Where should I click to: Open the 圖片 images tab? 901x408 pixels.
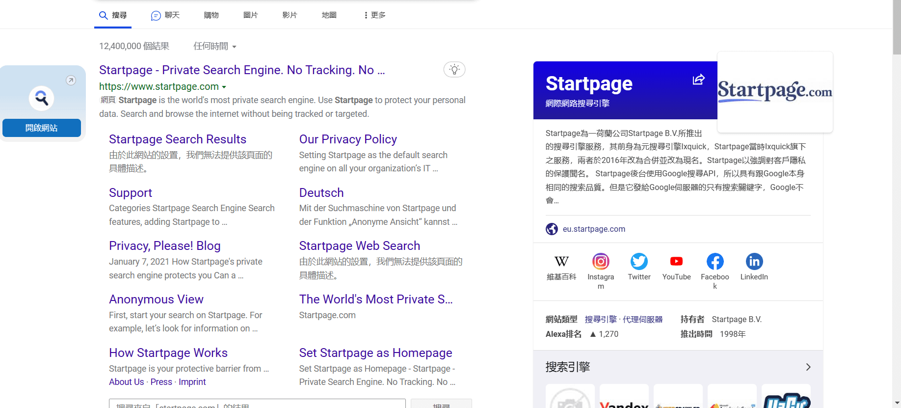pos(251,15)
